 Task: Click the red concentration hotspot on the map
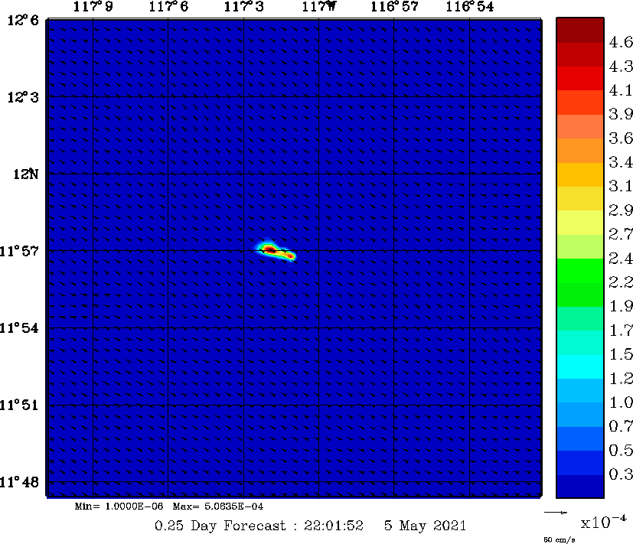(x=269, y=249)
